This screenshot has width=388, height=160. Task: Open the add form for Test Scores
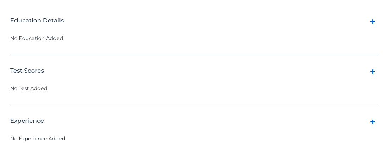pos(373,72)
